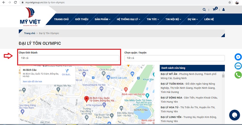Click ATM Agribank map marker
The image size is (242, 125).
(104, 105)
